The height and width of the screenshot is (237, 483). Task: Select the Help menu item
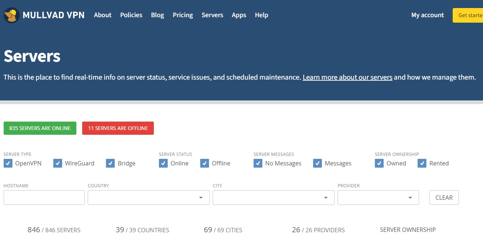261,15
